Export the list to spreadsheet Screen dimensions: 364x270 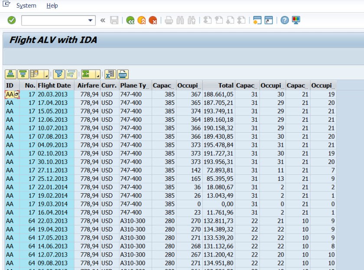point(110,74)
